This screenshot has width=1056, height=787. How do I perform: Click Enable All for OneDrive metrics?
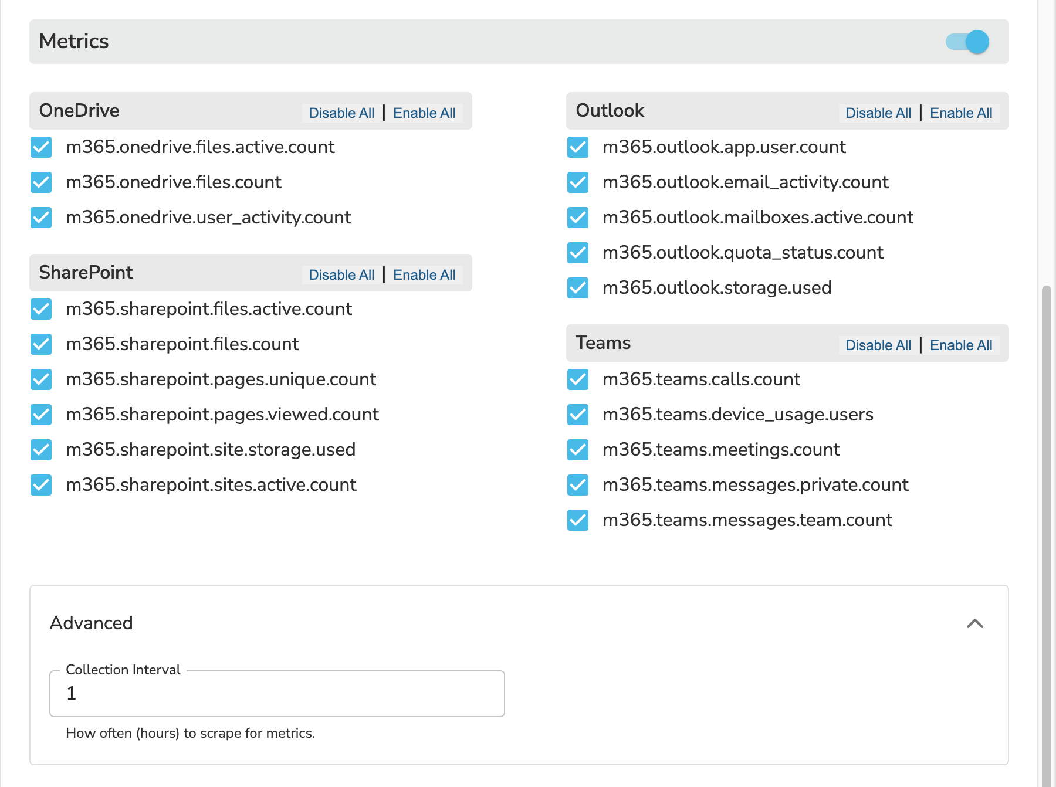[424, 113]
